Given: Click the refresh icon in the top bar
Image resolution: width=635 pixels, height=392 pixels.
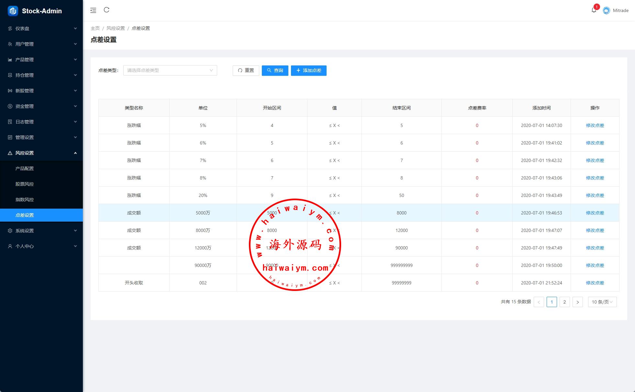Looking at the screenshot, I should [106, 10].
